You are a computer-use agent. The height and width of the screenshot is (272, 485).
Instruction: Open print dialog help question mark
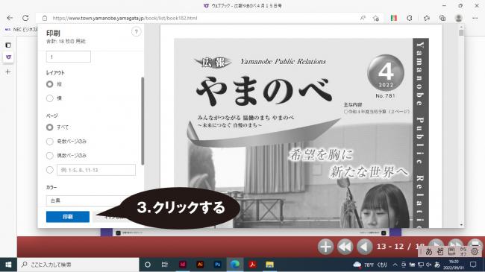coord(136,31)
